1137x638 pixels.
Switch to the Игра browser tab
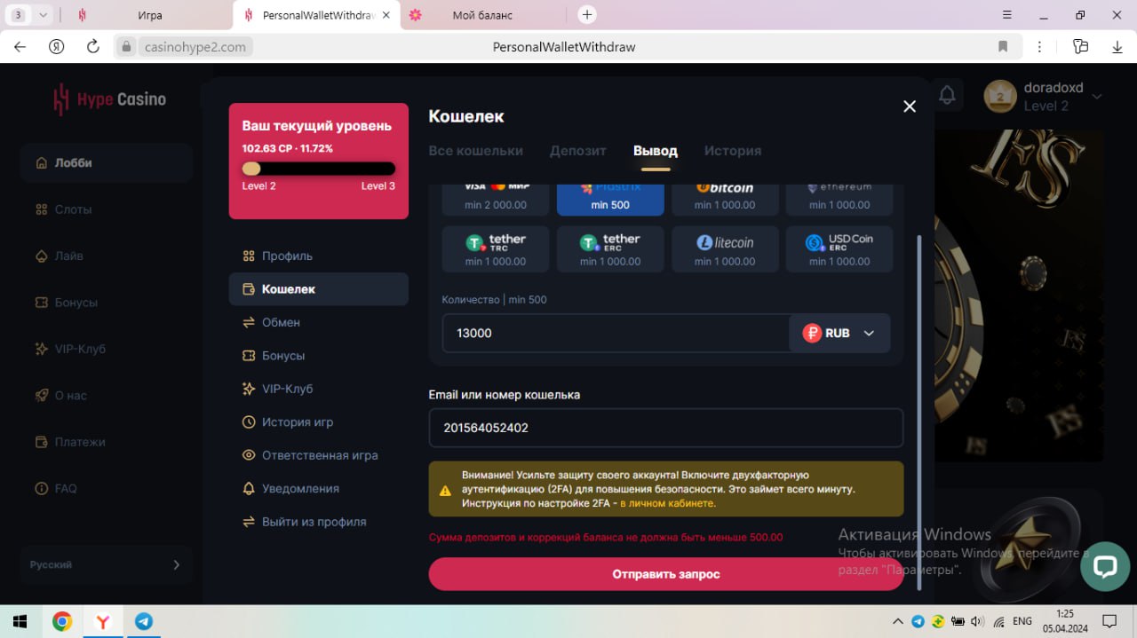(x=150, y=15)
